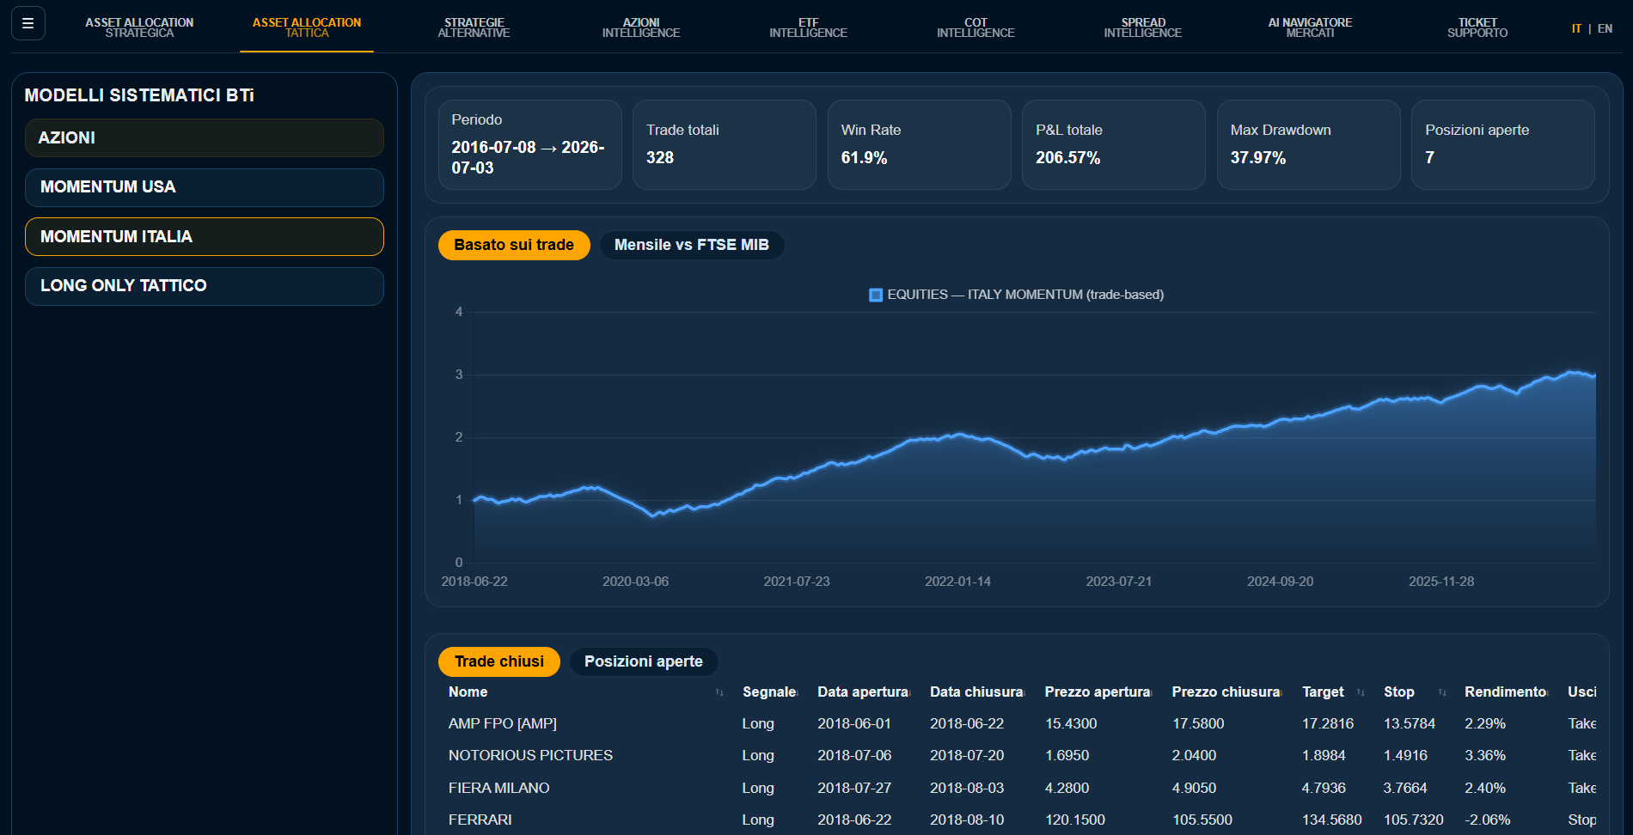The height and width of the screenshot is (835, 1633).
Task: Switch to the ETF Intelligence tab
Action: [808, 27]
